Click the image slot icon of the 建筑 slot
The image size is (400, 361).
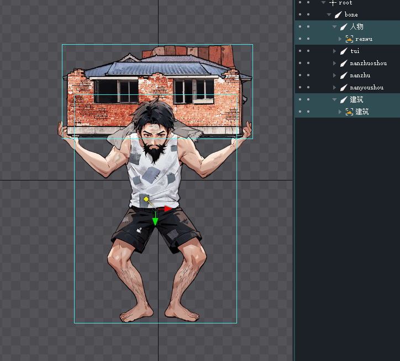pos(349,112)
